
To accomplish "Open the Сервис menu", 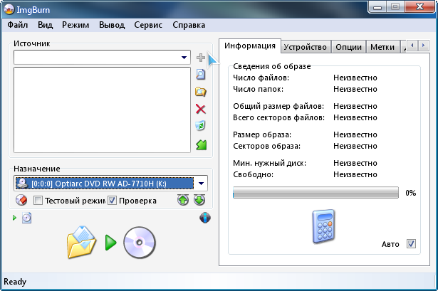I will point(148,25).
